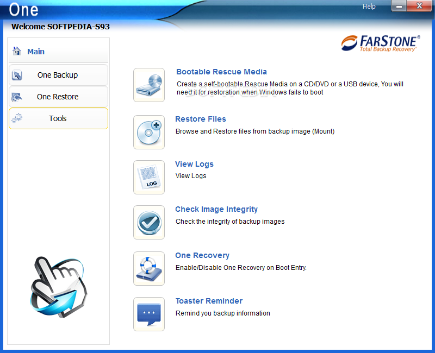Screen dimensions: 435x353
Task: Click the One Backup cursor icon
Action: coord(17,75)
